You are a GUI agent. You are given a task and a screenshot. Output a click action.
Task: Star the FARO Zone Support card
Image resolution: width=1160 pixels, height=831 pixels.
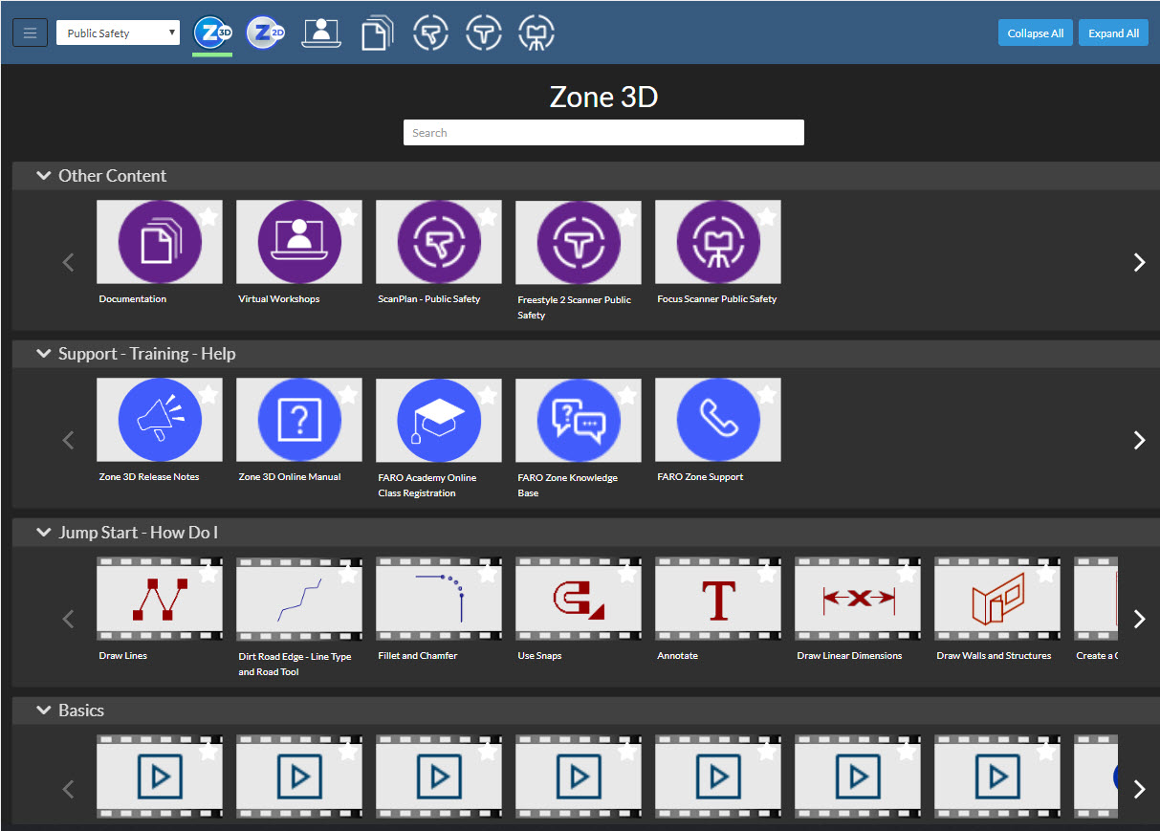[x=767, y=394]
